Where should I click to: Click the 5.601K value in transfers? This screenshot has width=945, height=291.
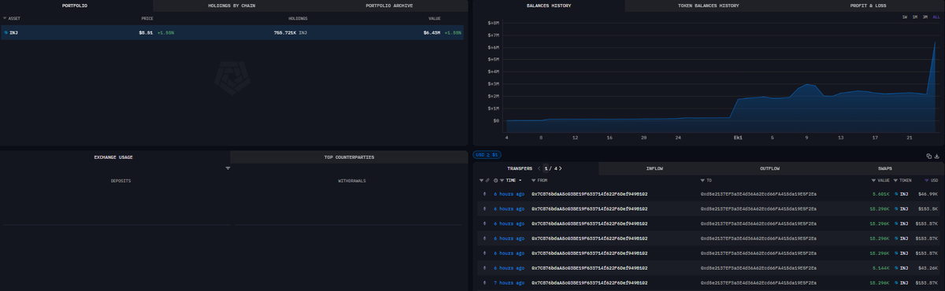[x=880, y=194]
